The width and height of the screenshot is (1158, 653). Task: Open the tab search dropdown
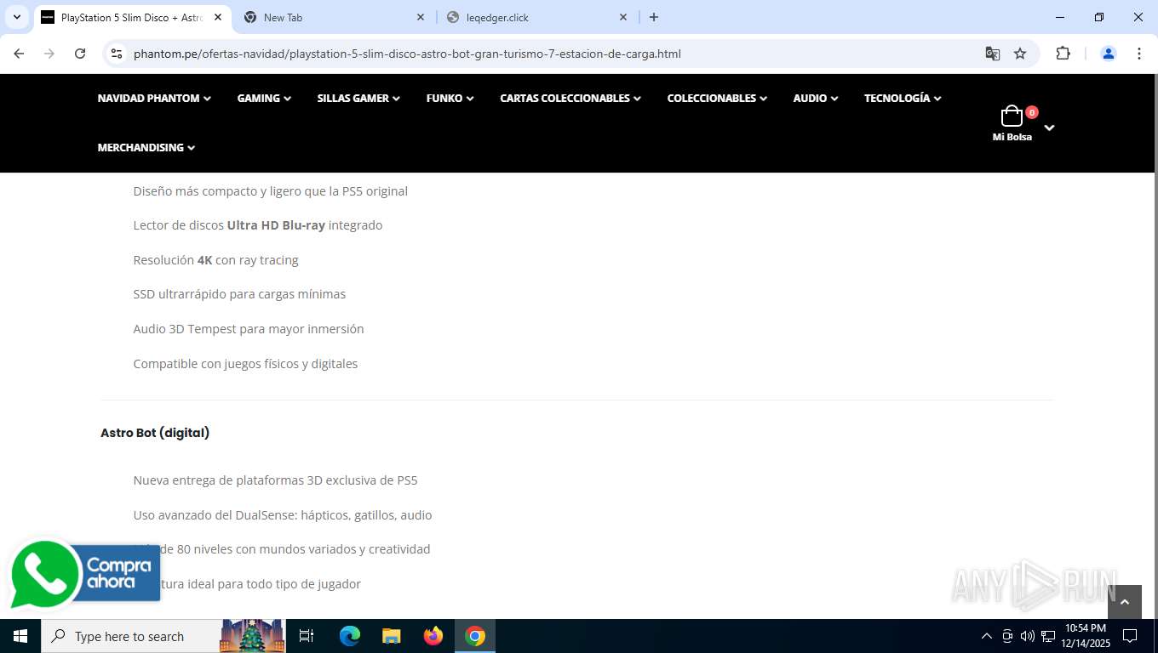(x=16, y=17)
